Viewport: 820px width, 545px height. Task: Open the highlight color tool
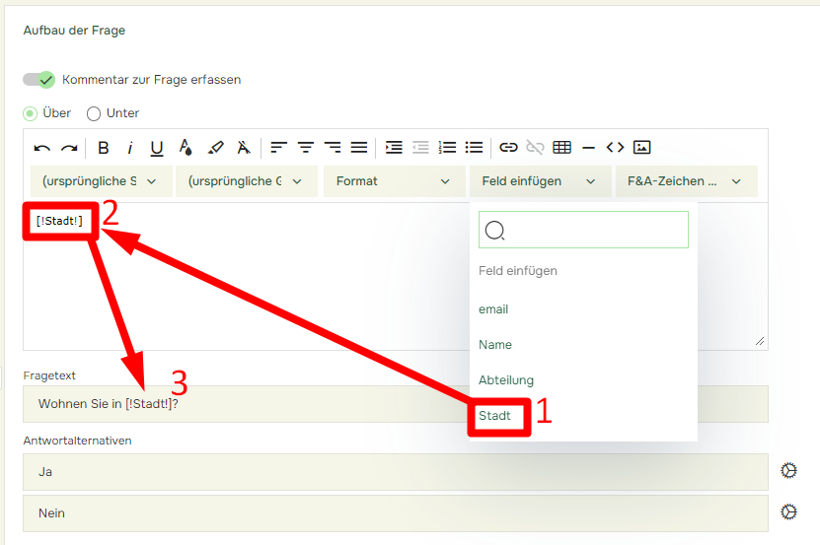[215, 148]
